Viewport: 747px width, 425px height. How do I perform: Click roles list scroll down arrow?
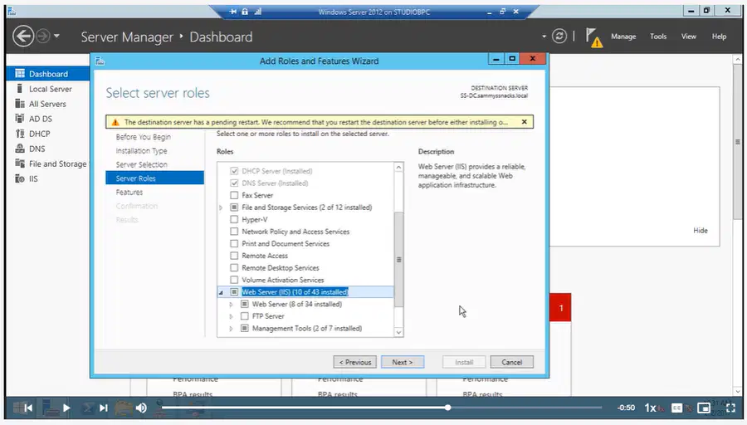click(x=398, y=333)
